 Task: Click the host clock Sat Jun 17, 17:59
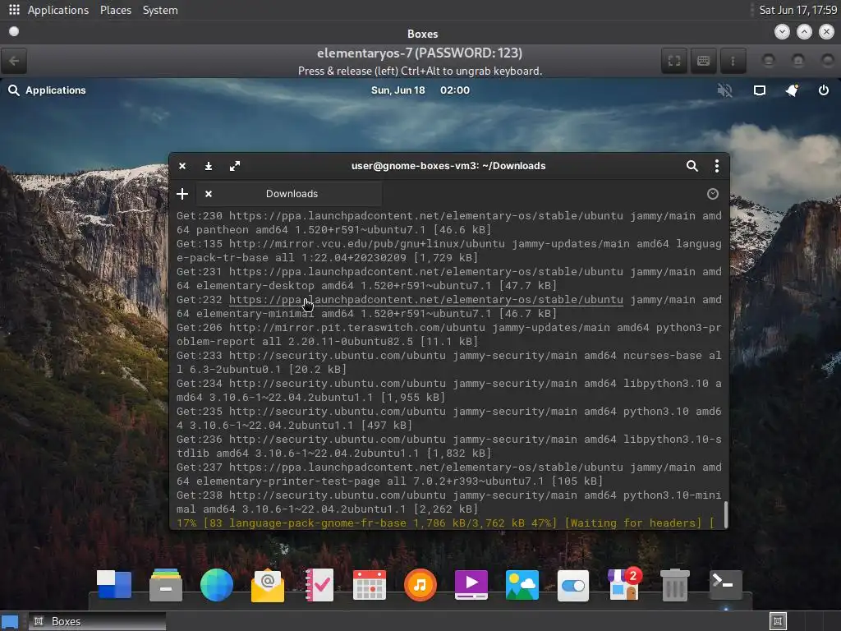(x=797, y=10)
